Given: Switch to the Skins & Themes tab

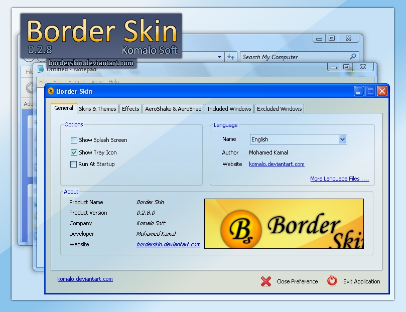Looking at the screenshot, I should coord(97,108).
